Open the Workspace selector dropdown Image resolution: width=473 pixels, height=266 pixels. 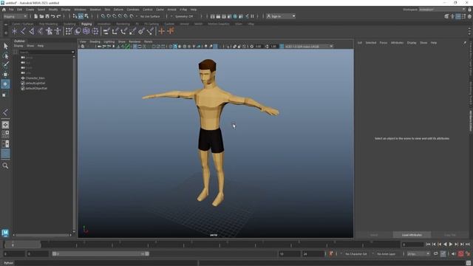click(x=442, y=10)
